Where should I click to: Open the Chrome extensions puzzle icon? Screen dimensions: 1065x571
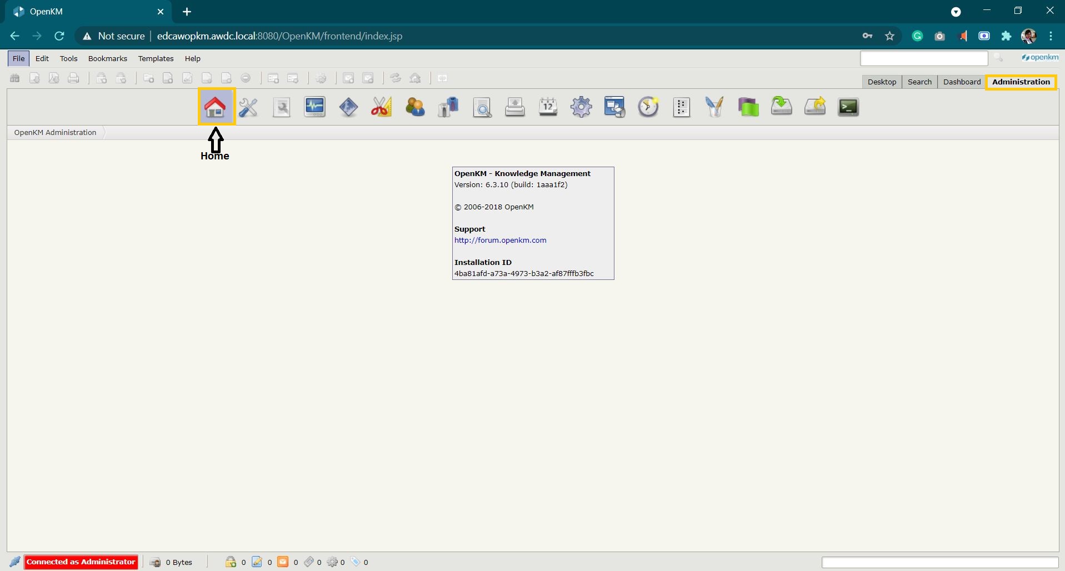pos(1006,36)
